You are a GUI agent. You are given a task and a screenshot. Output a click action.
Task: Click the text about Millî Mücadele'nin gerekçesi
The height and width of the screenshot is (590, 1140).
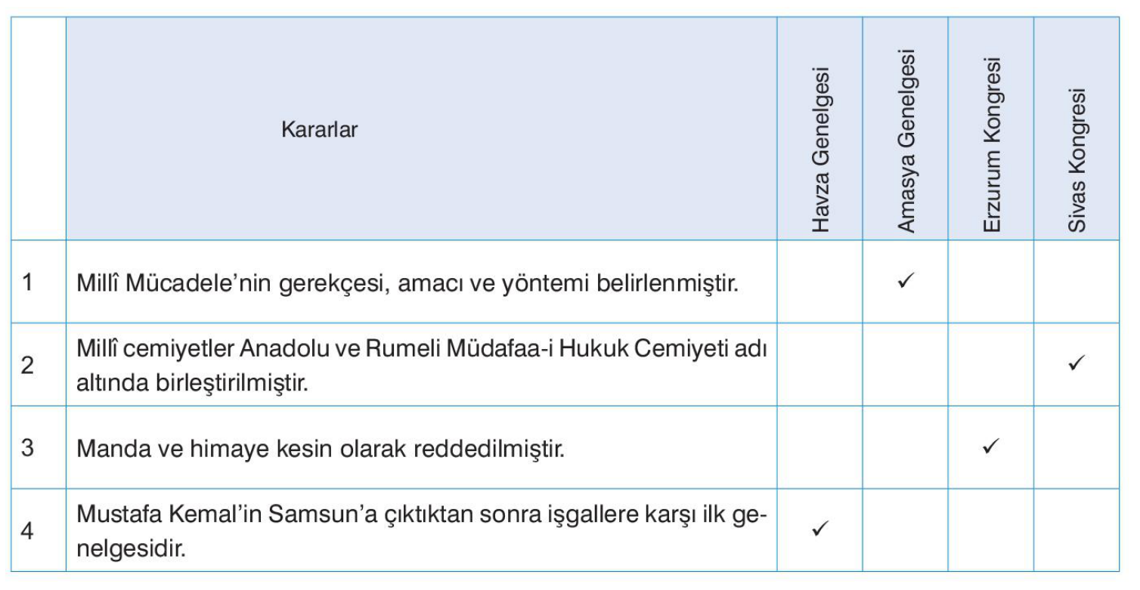coord(407,283)
